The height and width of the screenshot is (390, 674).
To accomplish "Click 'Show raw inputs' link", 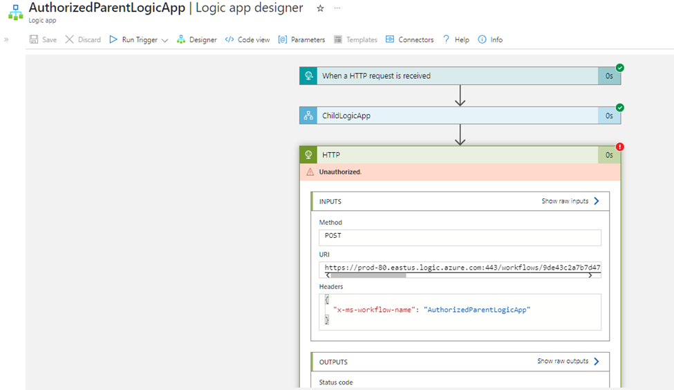I will click(x=565, y=201).
